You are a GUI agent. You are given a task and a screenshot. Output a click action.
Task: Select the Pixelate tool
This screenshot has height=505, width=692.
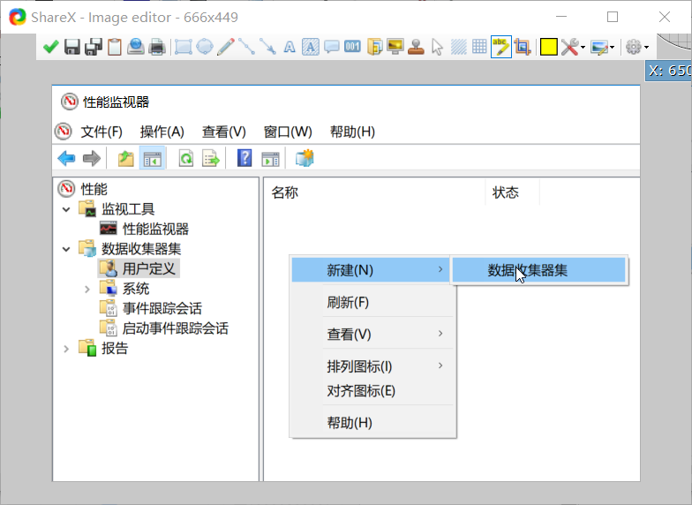pyautogui.click(x=479, y=47)
